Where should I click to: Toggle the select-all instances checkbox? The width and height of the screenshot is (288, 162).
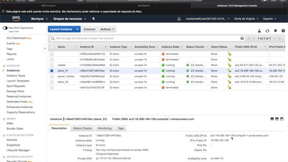point(52,47)
